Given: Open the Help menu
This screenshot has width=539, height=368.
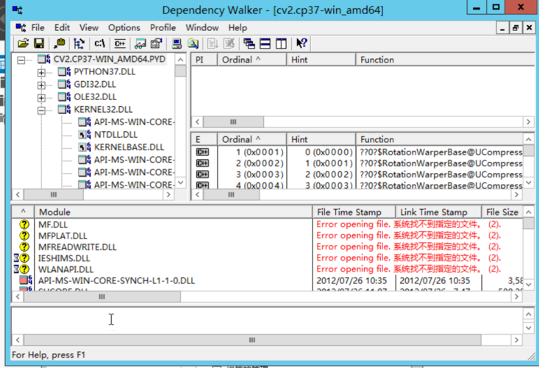Looking at the screenshot, I should pos(238,27).
